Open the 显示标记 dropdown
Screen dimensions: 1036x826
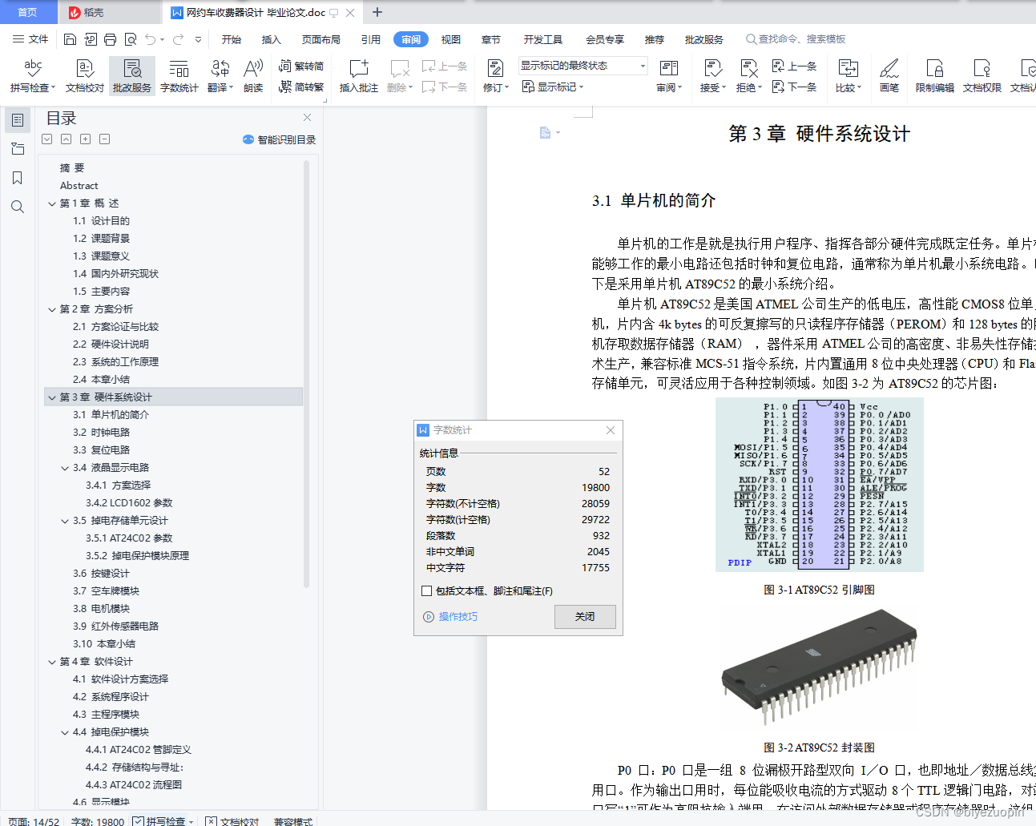pyautogui.click(x=554, y=87)
